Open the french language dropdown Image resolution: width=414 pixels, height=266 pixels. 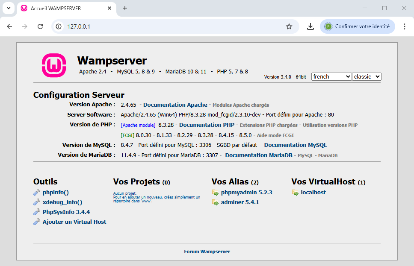(331, 77)
